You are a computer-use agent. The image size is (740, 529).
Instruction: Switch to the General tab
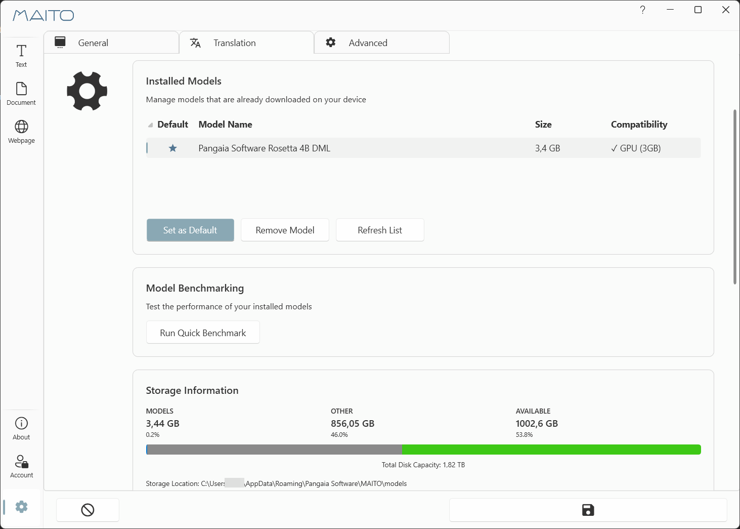111,43
